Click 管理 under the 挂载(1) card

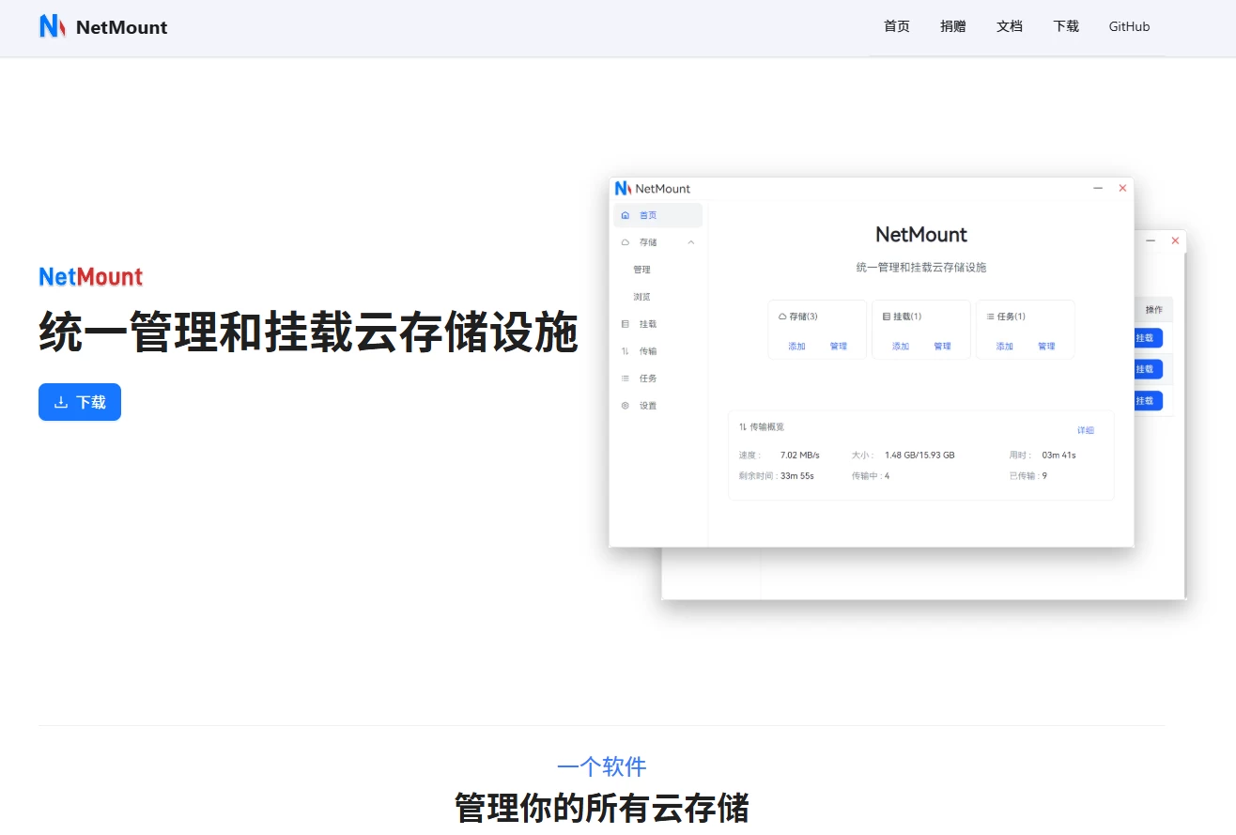[942, 346]
